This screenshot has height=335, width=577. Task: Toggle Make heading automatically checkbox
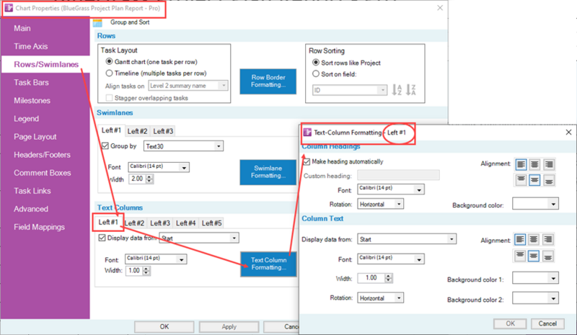(307, 161)
